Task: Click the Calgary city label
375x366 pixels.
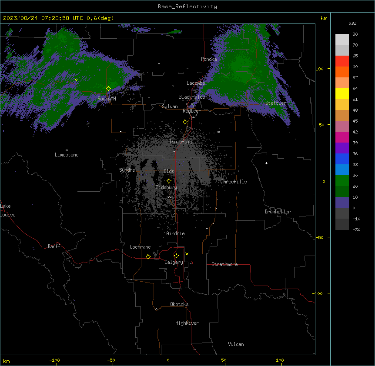Action: (174, 262)
